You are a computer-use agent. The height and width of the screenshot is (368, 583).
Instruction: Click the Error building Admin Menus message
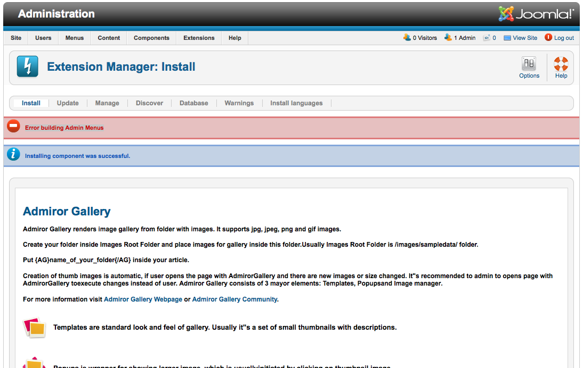[x=64, y=128]
